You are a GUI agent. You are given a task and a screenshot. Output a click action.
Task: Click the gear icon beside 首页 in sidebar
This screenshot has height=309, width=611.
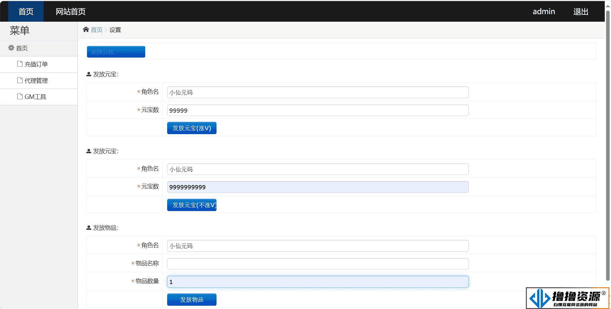pyautogui.click(x=11, y=48)
